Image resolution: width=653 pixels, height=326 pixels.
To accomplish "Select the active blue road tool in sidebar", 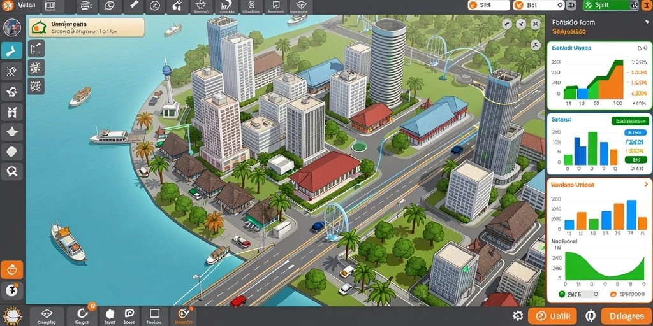I will pyautogui.click(x=11, y=51).
